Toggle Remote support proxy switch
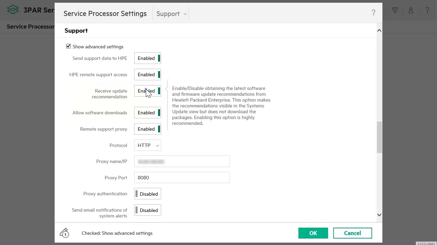 [147, 129]
